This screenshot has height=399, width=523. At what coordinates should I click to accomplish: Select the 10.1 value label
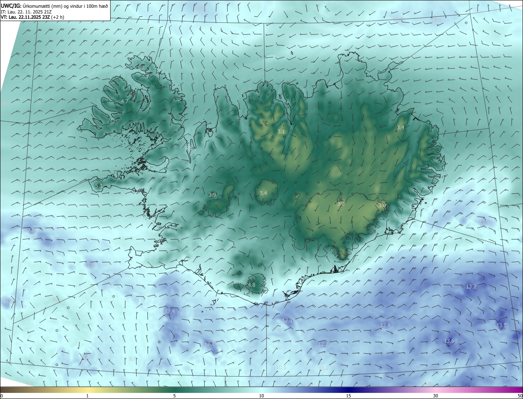(x=282, y=368)
